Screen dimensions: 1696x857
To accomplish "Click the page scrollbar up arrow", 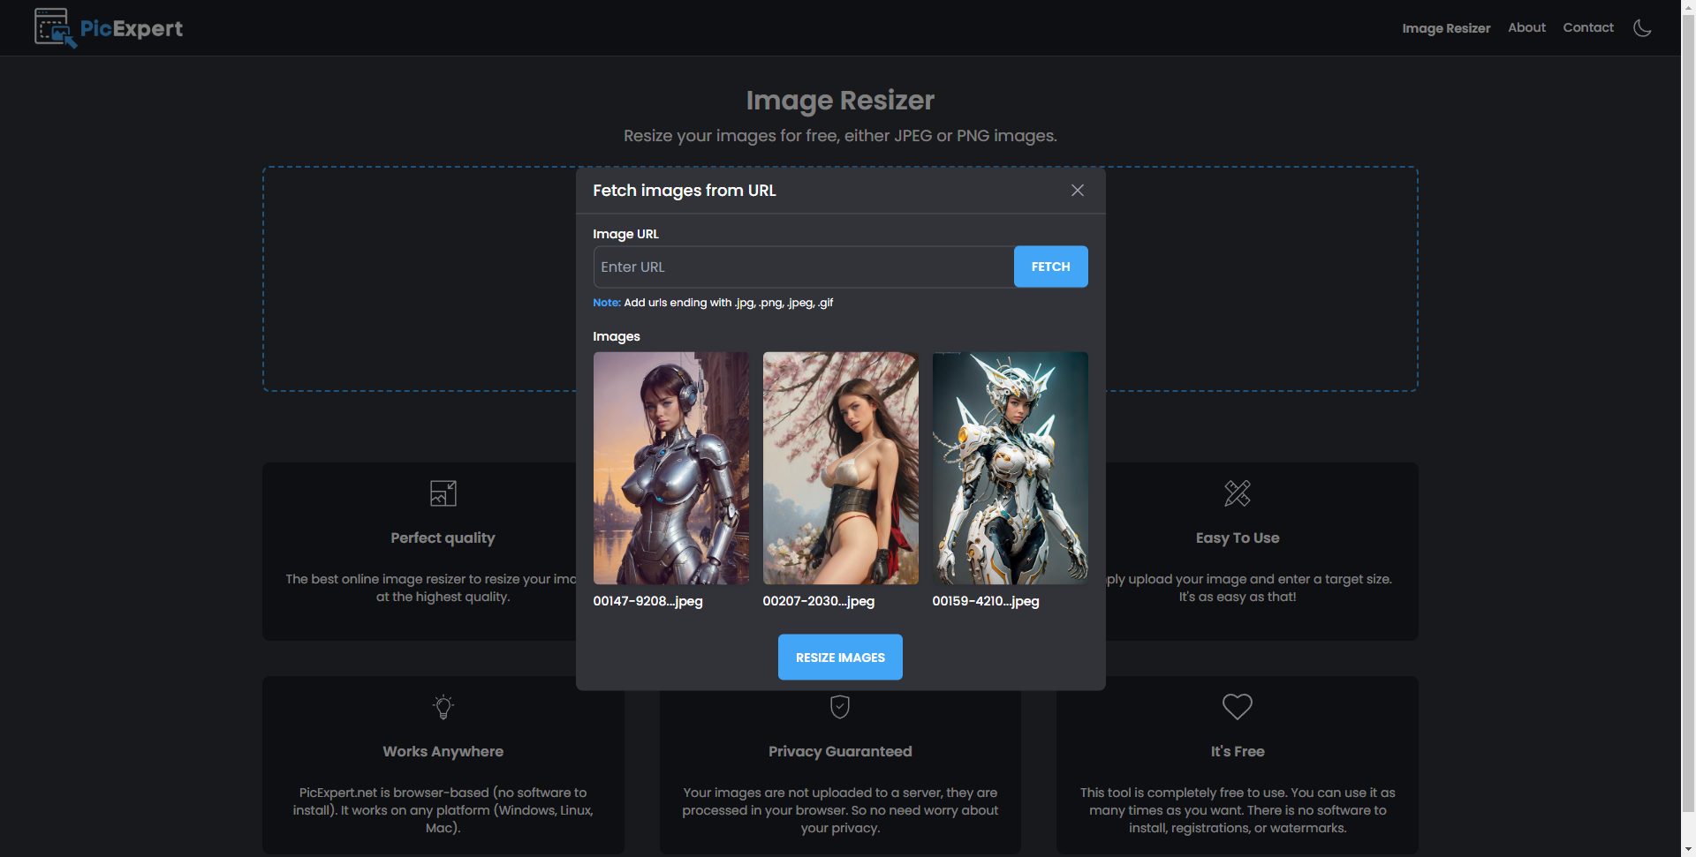I will 1688,7.
